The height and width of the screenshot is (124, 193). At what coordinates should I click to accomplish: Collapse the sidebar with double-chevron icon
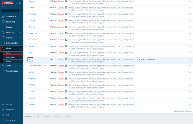point(17,3)
